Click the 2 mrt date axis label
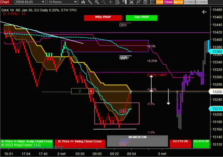The image size is (223, 157). pos(61,154)
